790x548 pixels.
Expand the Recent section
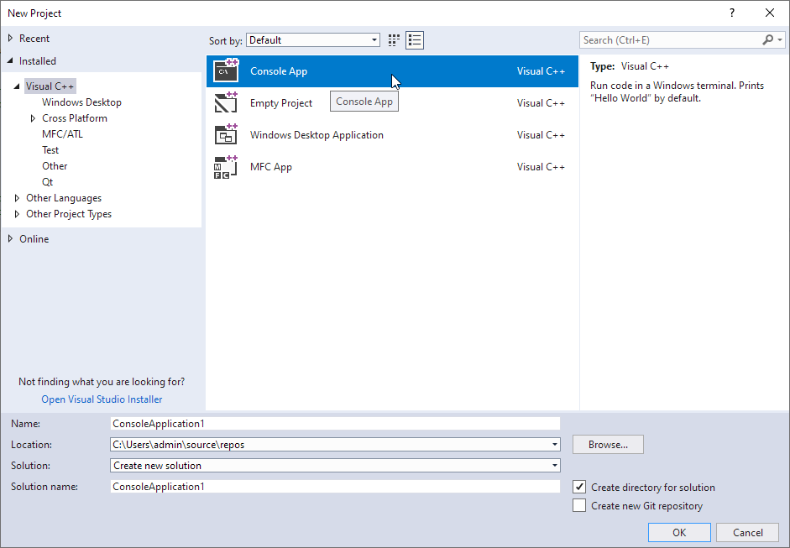(10, 39)
